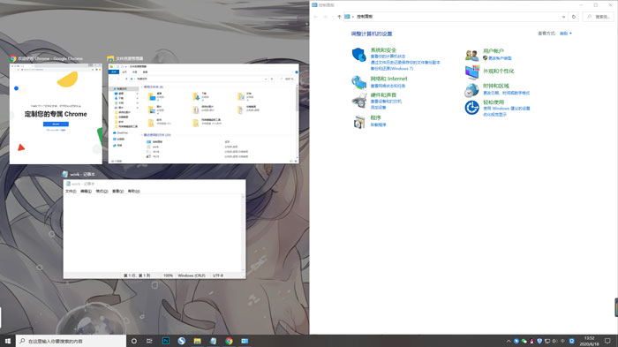Open the 硬件和声音 category link
The height and width of the screenshot is (347, 618).
point(383,95)
